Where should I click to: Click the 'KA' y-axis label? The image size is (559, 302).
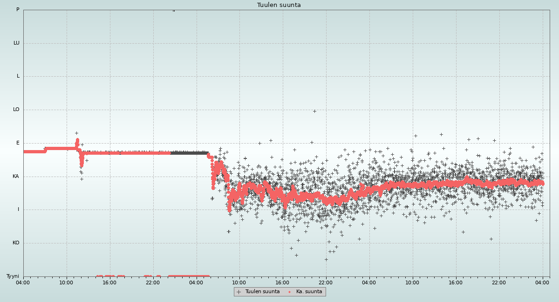click(x=16, y=177)
